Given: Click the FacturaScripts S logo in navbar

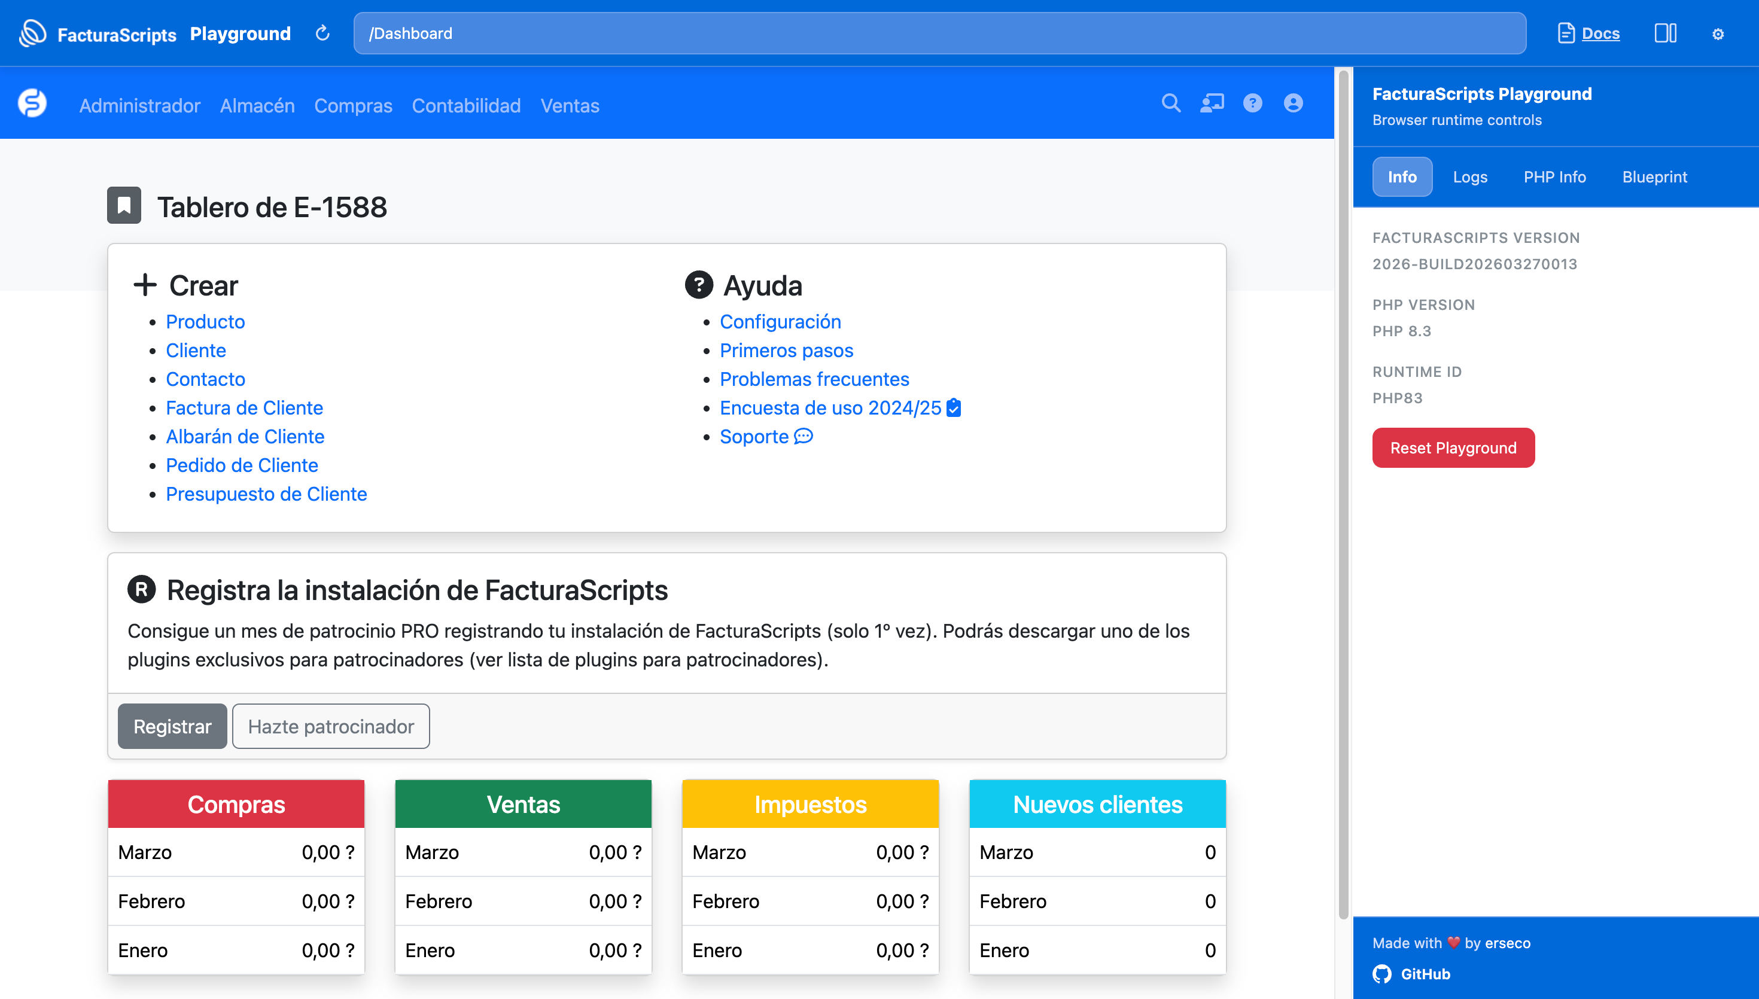Looking at the screenshot, I should (32, 103).
